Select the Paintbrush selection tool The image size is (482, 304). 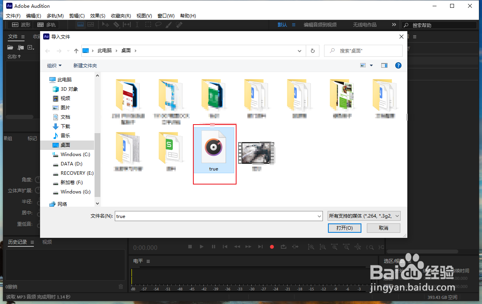point(168,25)
